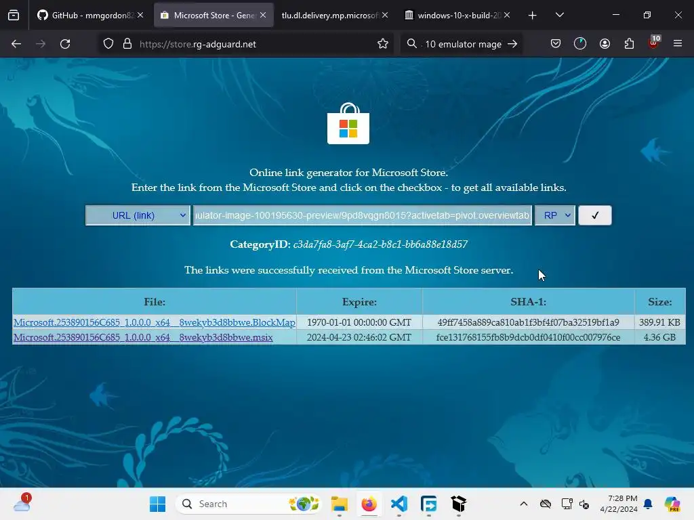Open the circular progress extension icon
The height and width of the screenshot is (520, 694).
click(x=580, y=44)
